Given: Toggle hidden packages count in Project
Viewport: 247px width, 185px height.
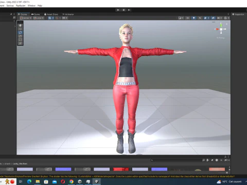Looking at the screenshot, I should 227,160.
